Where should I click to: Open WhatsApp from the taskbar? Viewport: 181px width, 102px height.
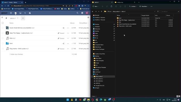84,100
